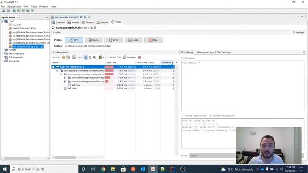308x173 pixels.
Task: Open the notification center icon
Action: click(x=302, y=169)
